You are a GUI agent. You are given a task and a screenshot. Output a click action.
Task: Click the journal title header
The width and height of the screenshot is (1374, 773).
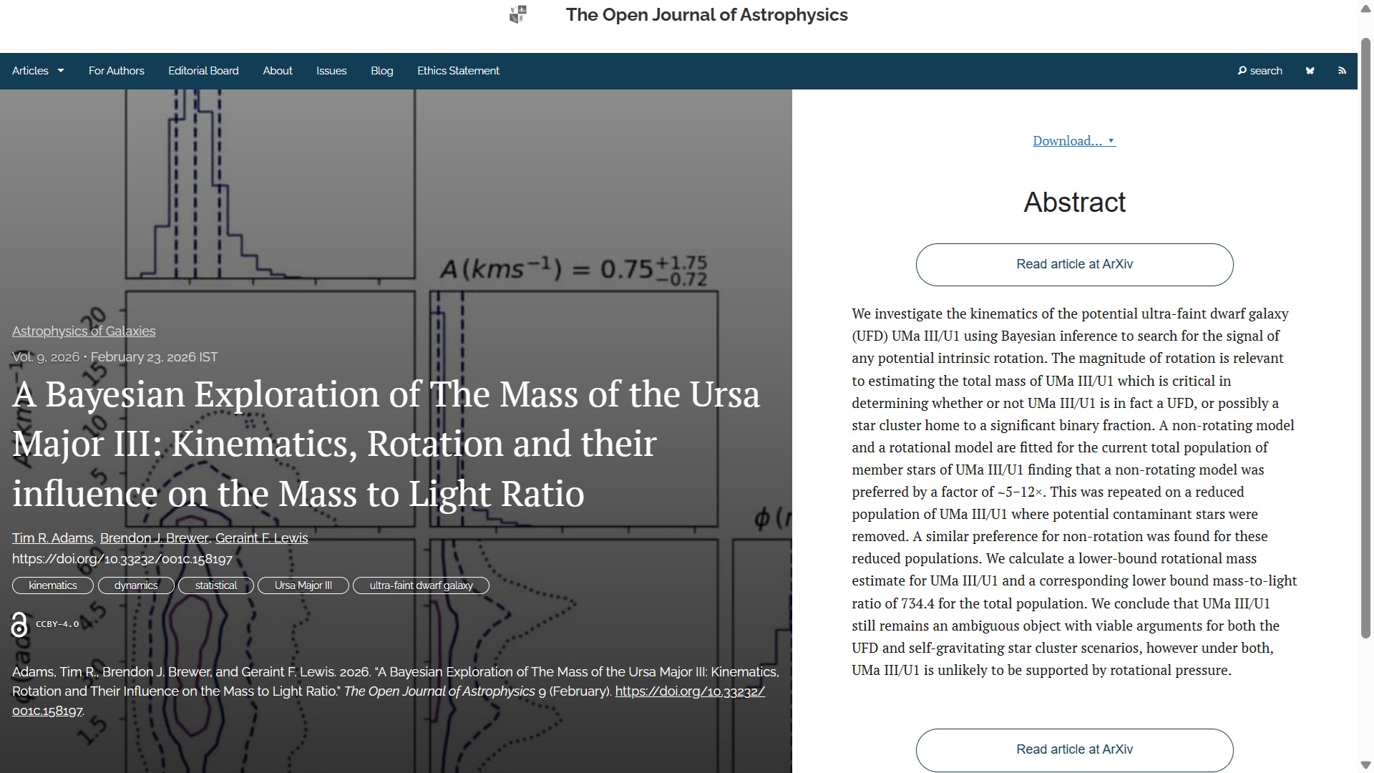click(x=706, y=15)
